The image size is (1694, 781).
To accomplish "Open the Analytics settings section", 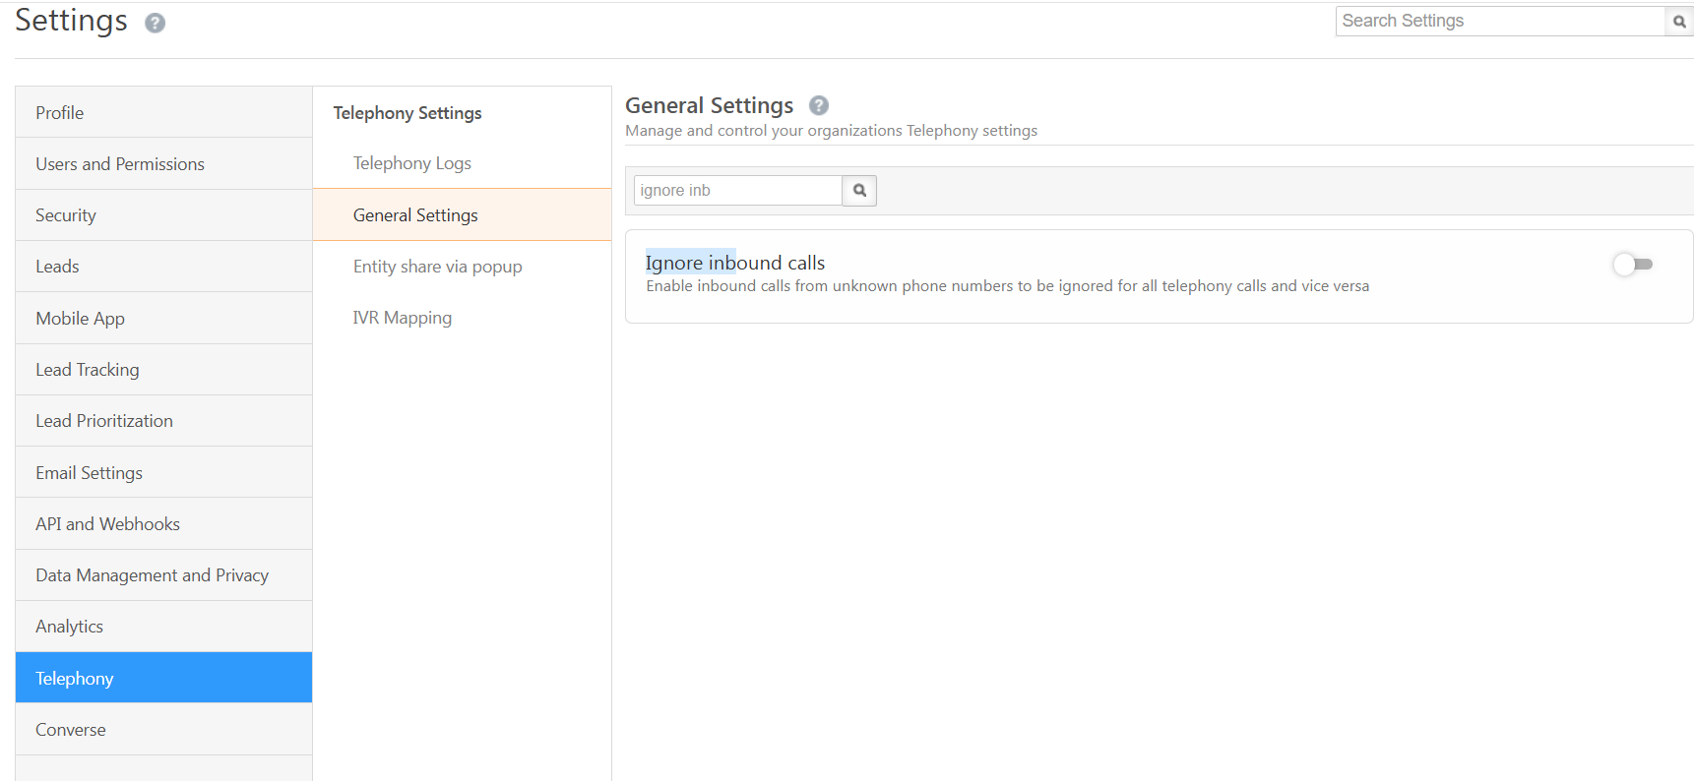I will pyautogui.click(x=69, y=627).
